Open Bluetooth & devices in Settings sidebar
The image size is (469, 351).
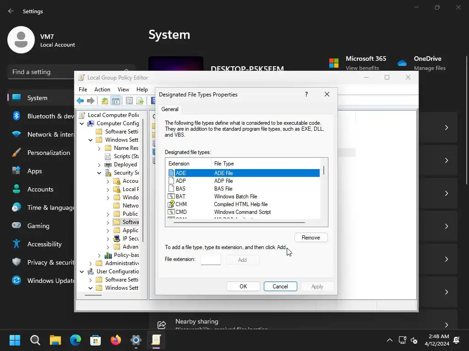click(x=42, y=116)
